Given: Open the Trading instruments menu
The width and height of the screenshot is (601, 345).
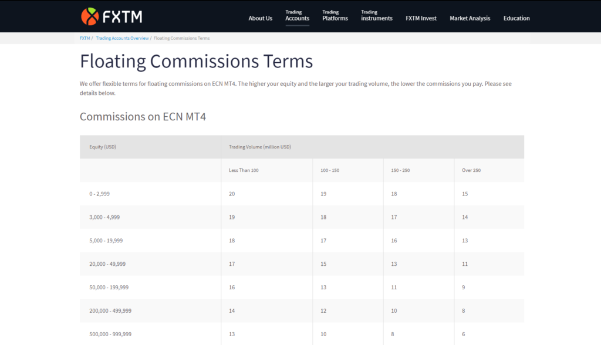Looking at the screenshot, I should 376,15.
